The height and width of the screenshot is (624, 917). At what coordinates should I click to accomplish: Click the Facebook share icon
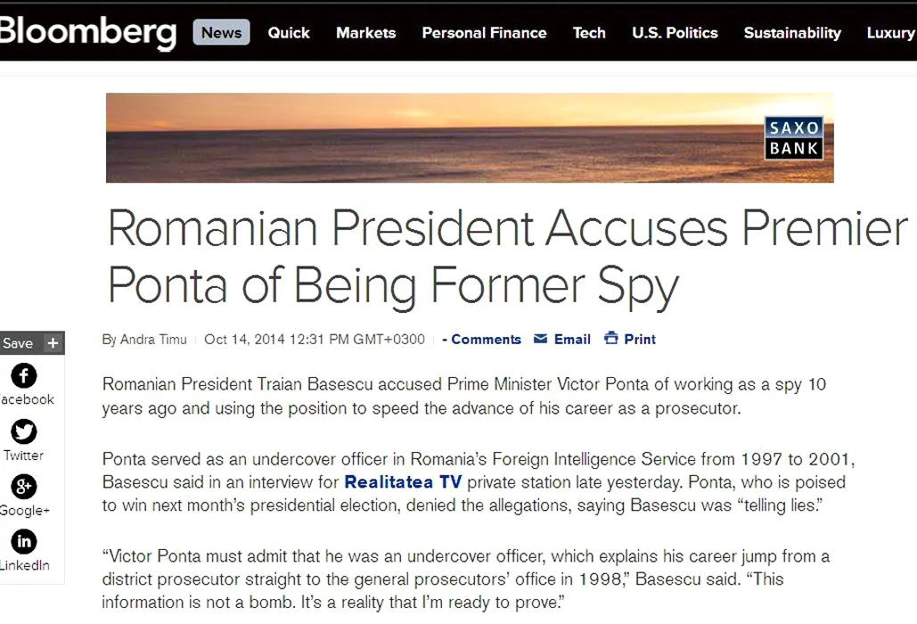(x=24, y=375)
